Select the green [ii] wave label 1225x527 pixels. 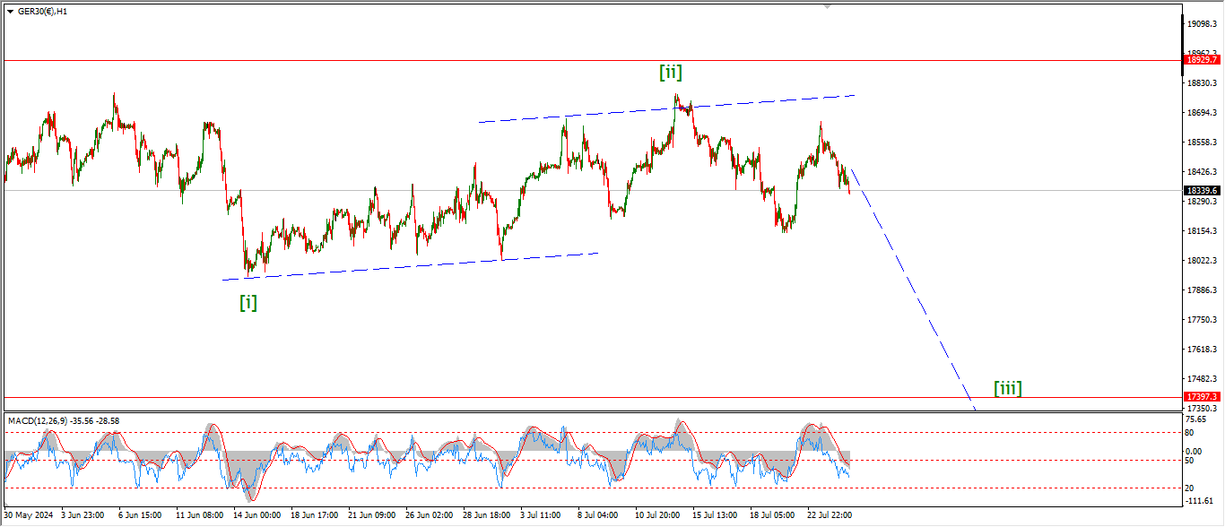(x=670, y=72)
